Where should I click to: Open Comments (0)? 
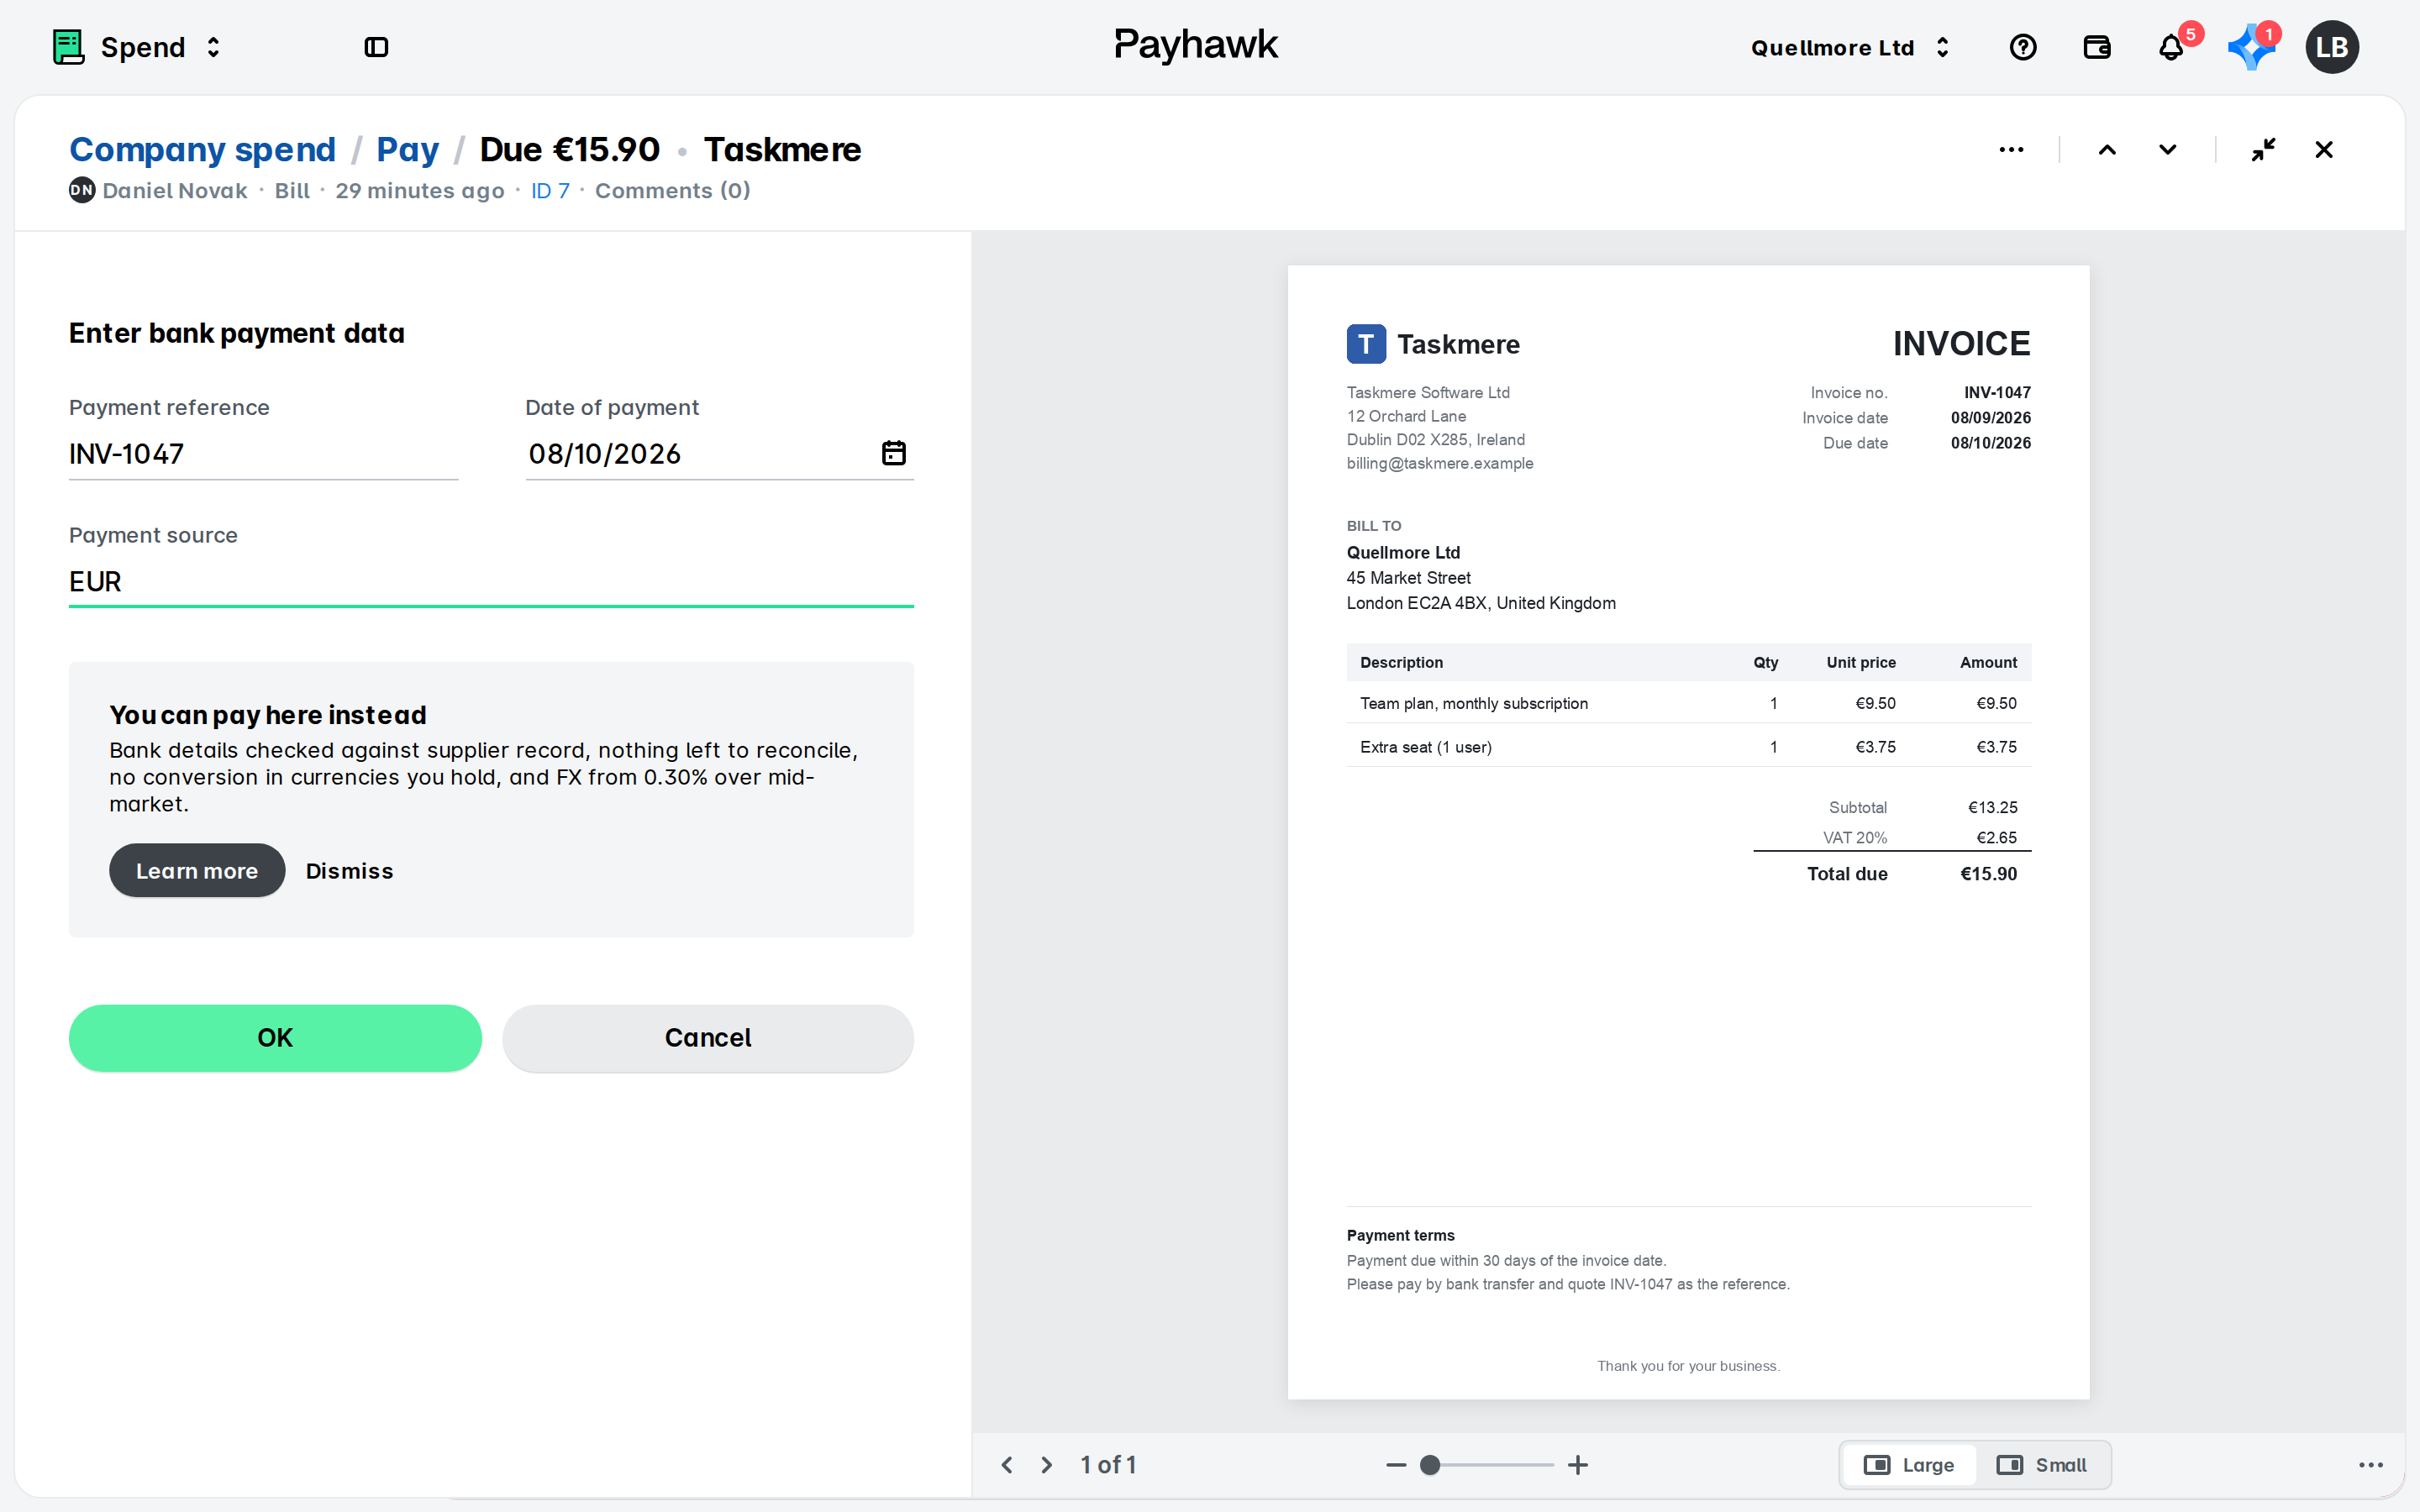(x=672, y=191)
